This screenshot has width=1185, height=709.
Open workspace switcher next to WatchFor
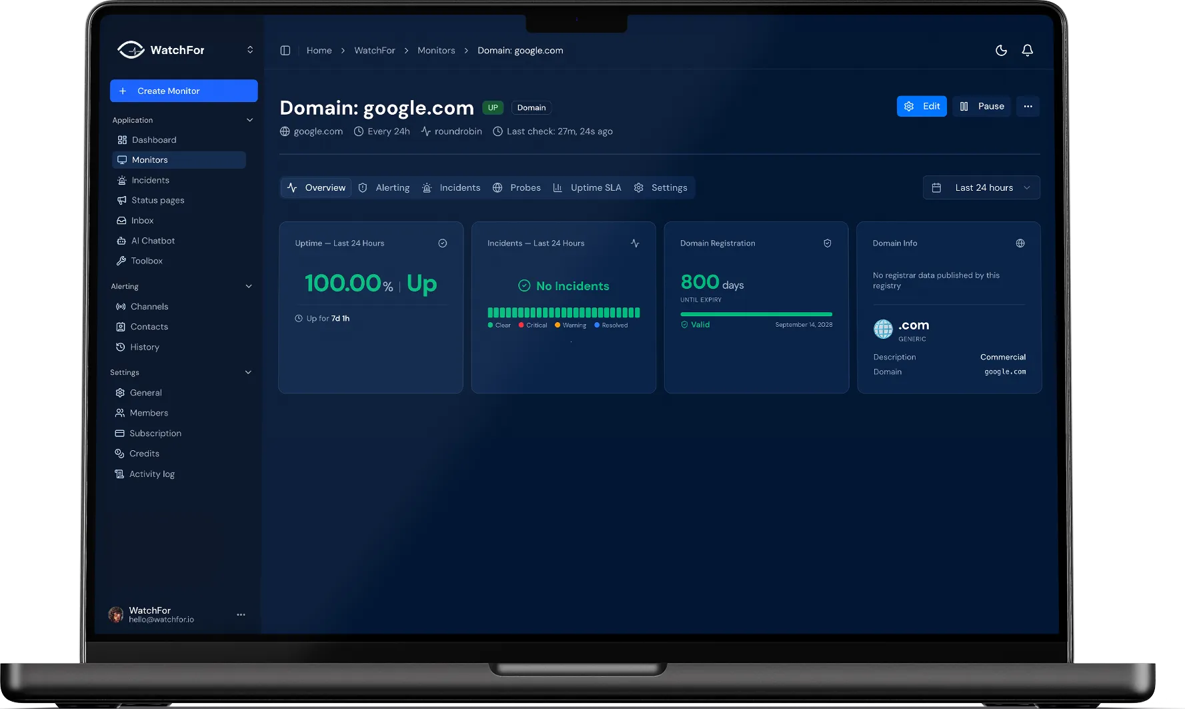(250, 50)
